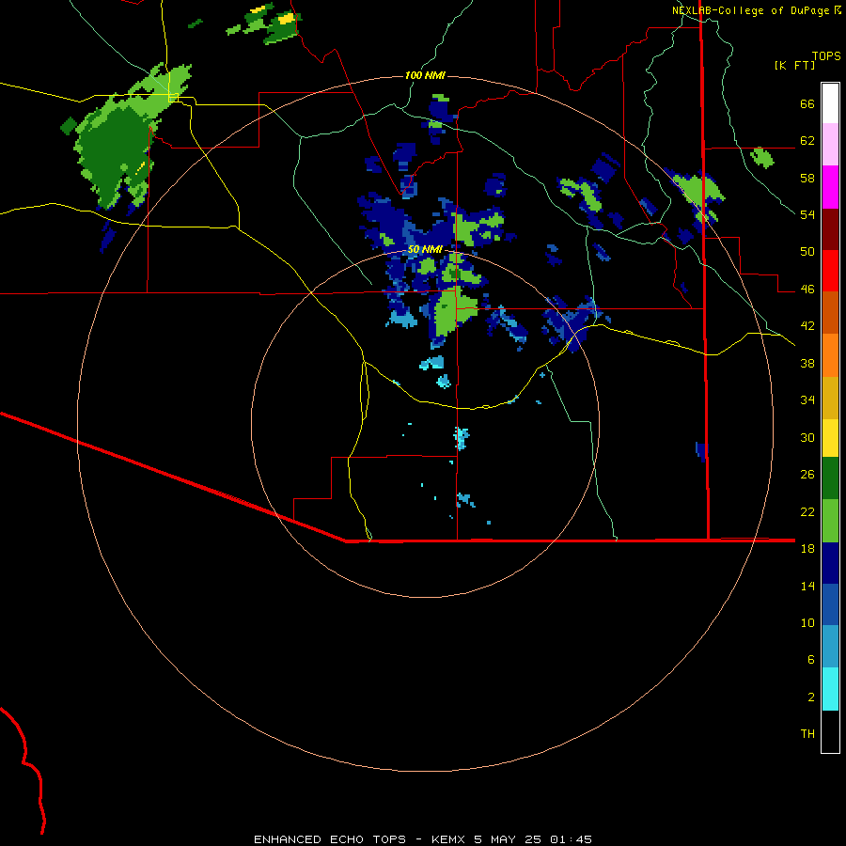The height and width of the screenshot is (846, 846).
Task: Pick the magenta legend swatch
Action: [x=830, y=187]
